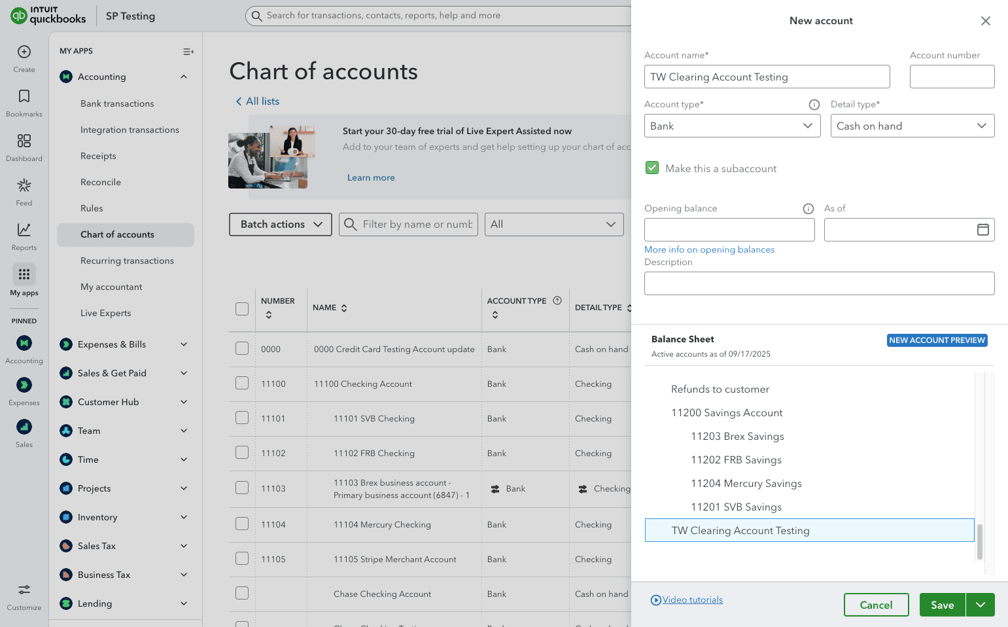Select all accounts with the header checkbox
Screen dimensions: 1008x627
241,308
